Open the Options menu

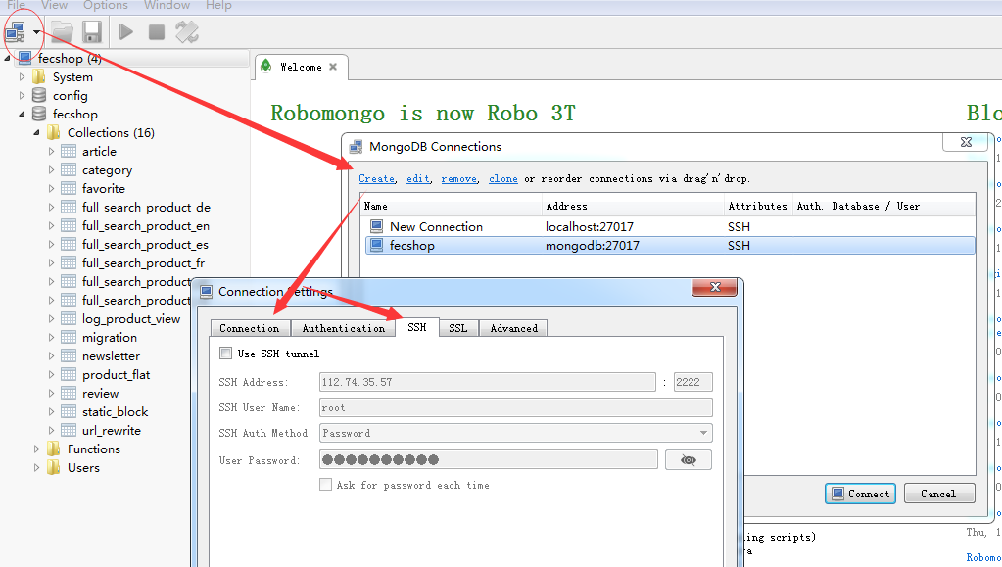pyautogui.click(x=106, y=5)
